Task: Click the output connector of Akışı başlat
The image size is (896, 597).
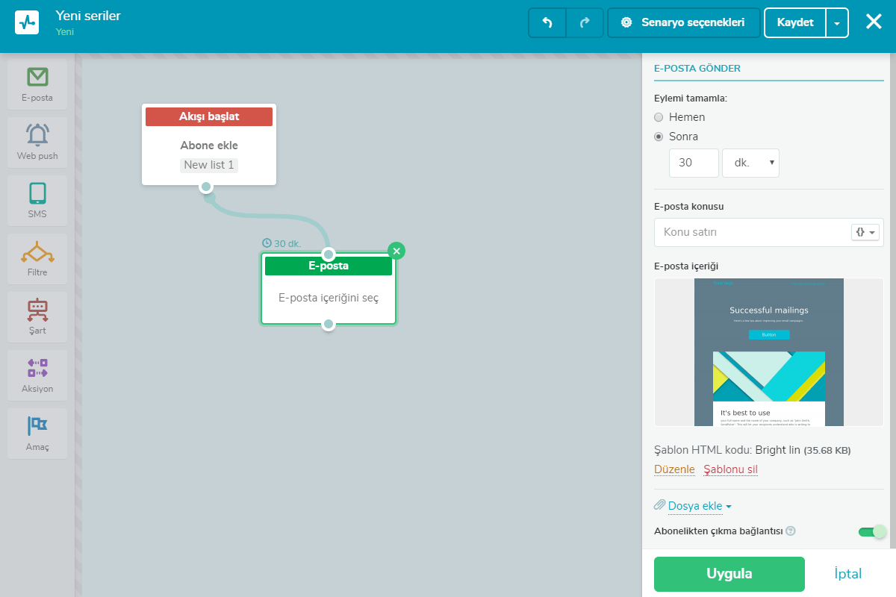Action: (207, 187)
